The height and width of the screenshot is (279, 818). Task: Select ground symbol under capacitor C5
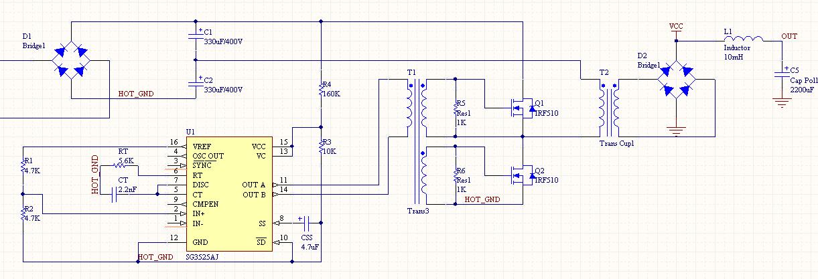tap(781, 102)
